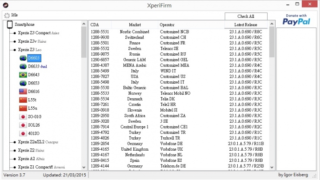Expand Xperia Z2 Sirius node
Screen dimensions: 320x180
point(15,150)
